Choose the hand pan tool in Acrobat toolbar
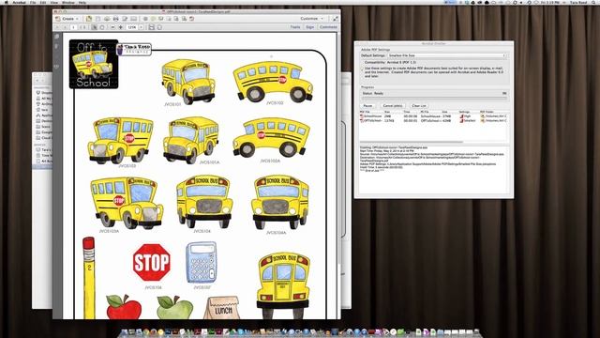 tap(102, 27)
